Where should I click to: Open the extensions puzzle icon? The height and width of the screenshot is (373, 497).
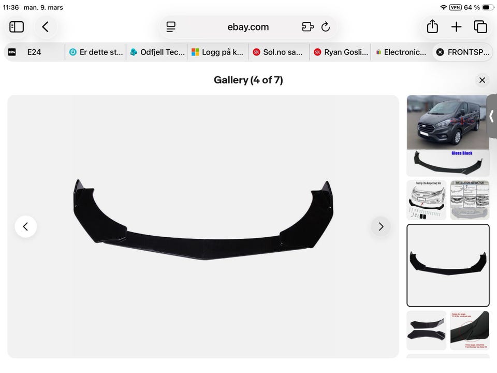click(x=308, y=27)
